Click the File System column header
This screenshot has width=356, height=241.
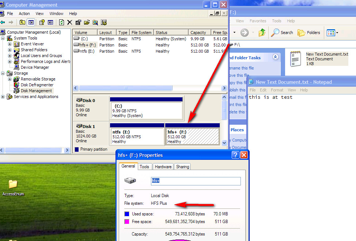point(141,33)
